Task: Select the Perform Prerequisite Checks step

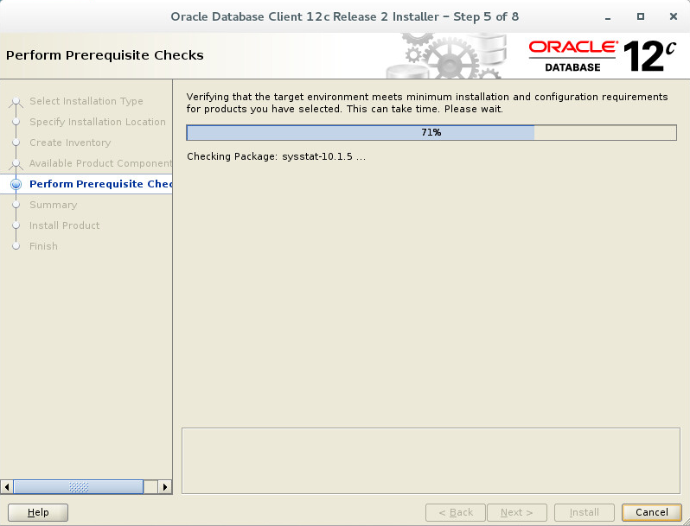Action: tap(101, 184)
